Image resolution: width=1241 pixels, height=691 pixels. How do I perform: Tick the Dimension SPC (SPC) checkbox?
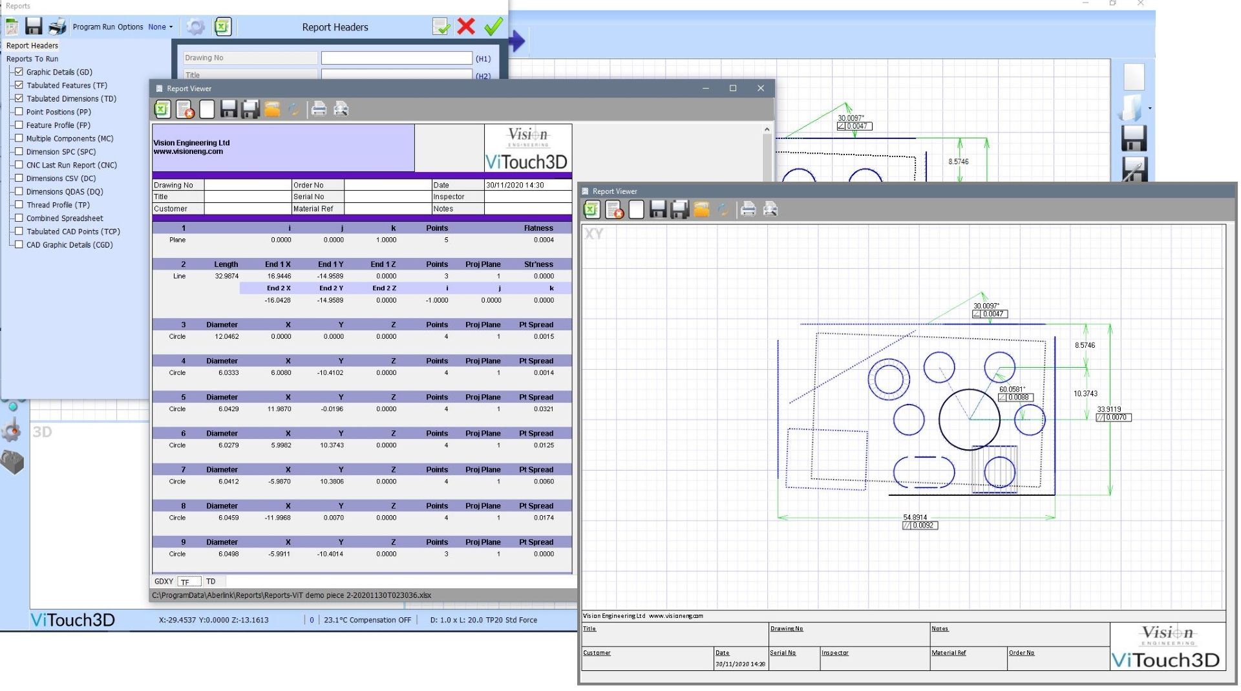coord(19,151)
